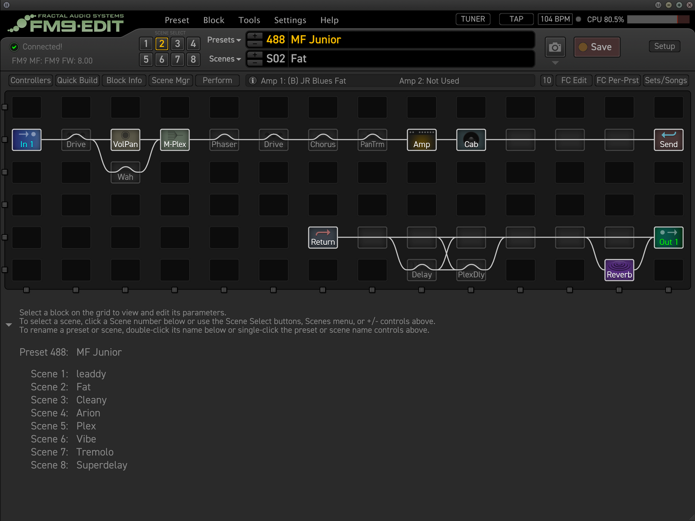Viewport: 695px width, 521px height.
Task: Open the Block menu
Action: pyautogui.click(x=214, y=20)
